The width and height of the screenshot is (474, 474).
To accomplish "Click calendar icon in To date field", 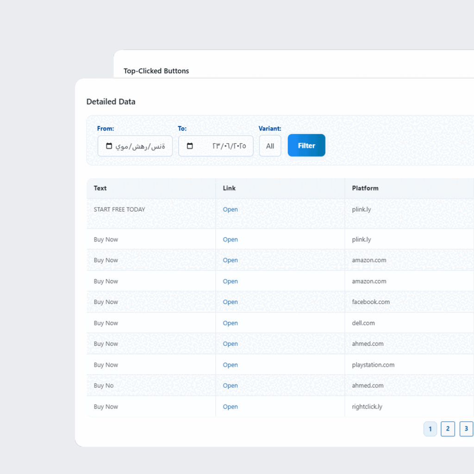I will click(x=190, y=146).
